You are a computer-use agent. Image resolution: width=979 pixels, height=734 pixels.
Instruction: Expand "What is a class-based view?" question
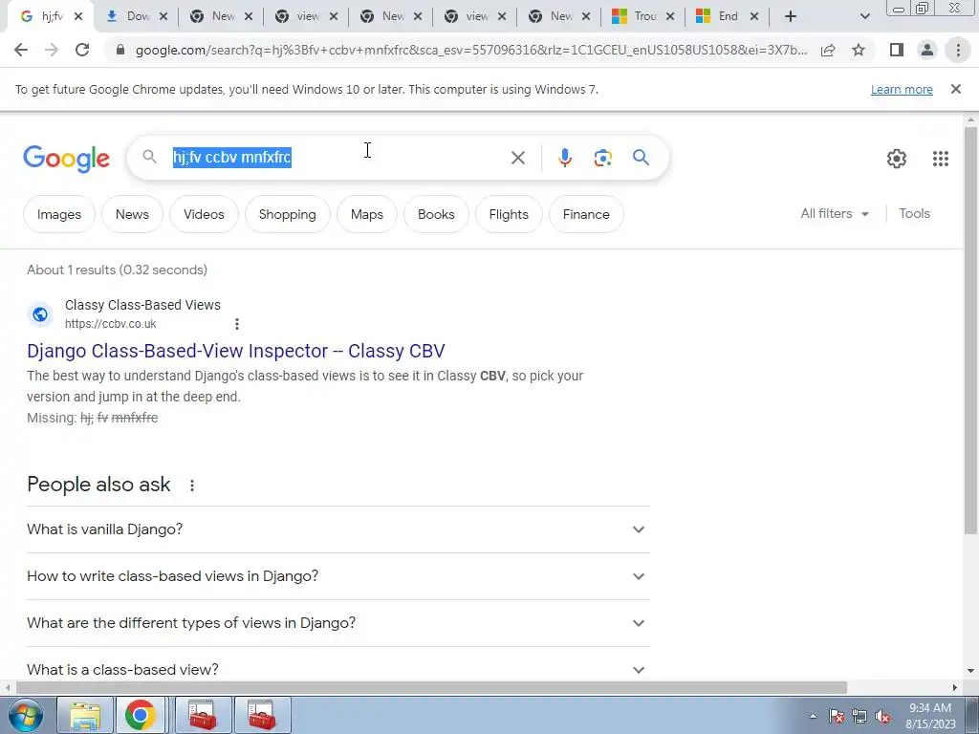point(337,669)
